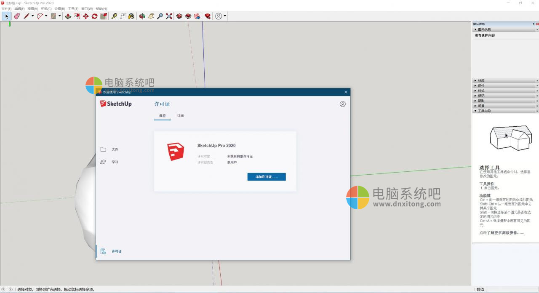
Task: Open the 文件(F) menu
Action: tap(6, 8)
